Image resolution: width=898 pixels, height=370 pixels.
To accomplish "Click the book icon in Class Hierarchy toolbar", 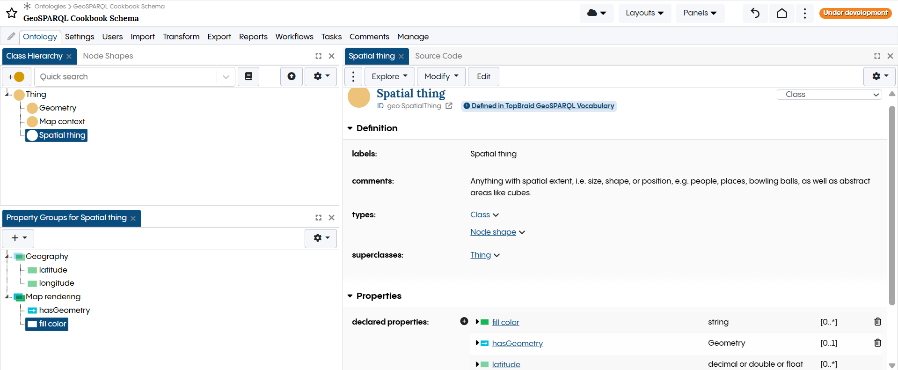I will tap(248, 76).
